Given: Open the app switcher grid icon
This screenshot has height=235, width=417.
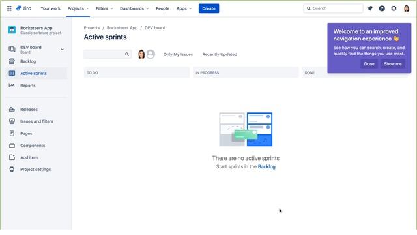Looking at the screenshot, I should [x=8, y=8].
